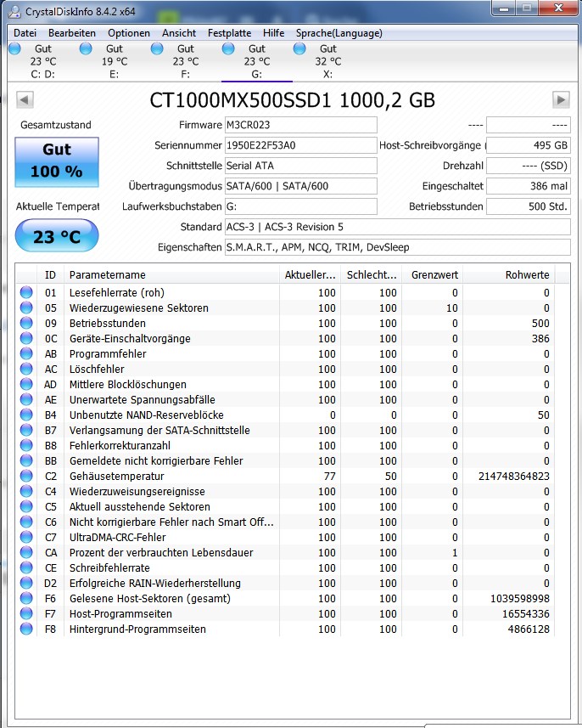This screenshot has height=728, width=582.
Task: Click the Gut 100 % health status button
Action: [57, 162]
